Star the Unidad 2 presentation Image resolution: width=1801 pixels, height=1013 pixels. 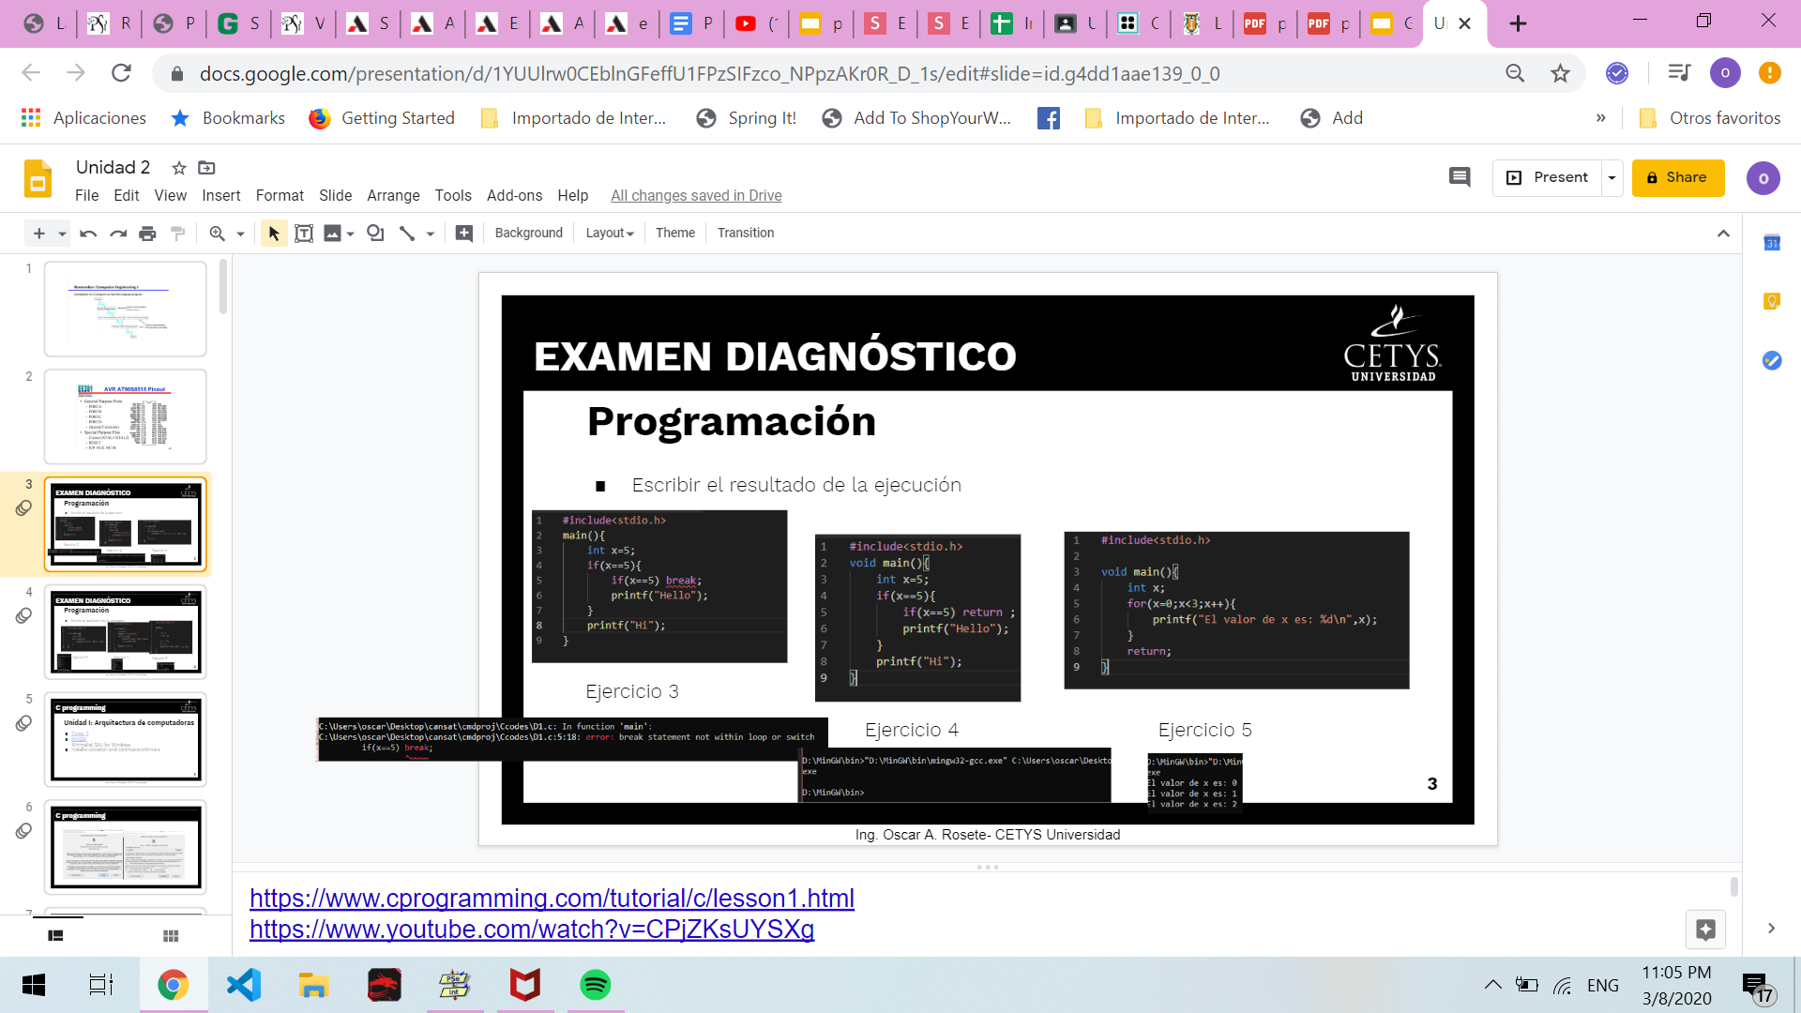click(x=179, y=168)
